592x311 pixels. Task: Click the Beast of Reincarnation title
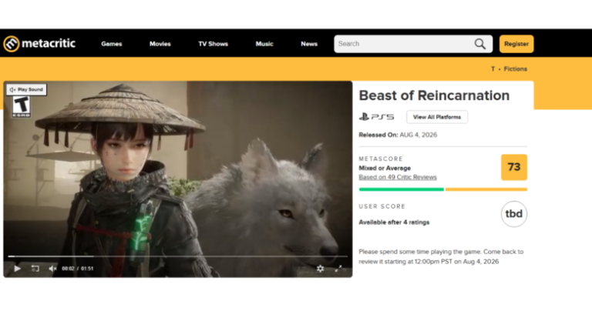[x=434, y=95]
